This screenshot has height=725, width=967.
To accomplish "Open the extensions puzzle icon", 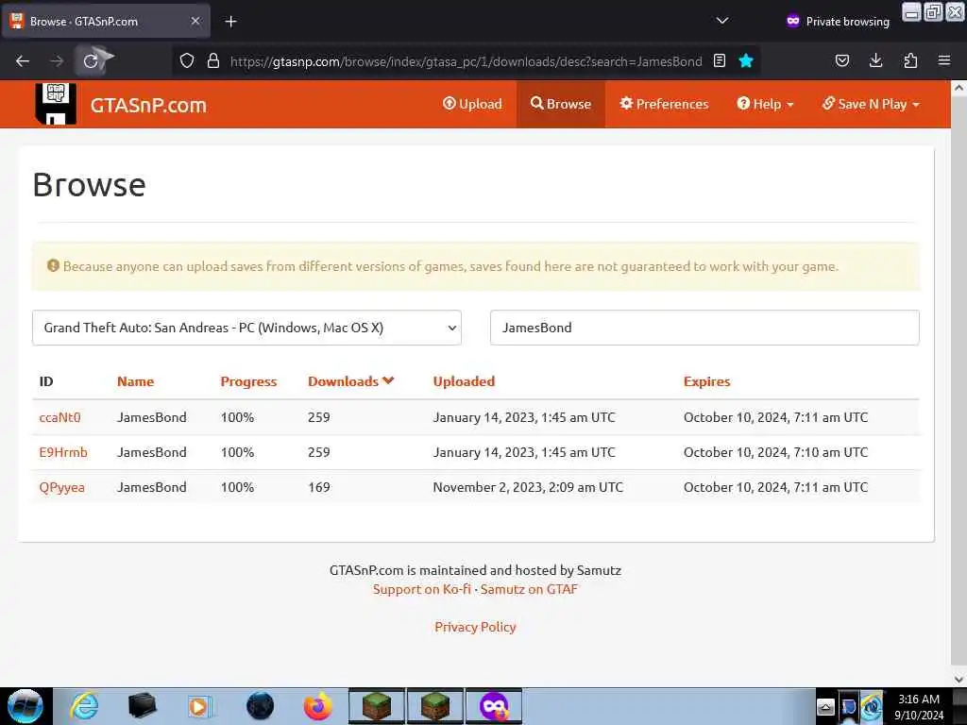I will pos(910,61).
